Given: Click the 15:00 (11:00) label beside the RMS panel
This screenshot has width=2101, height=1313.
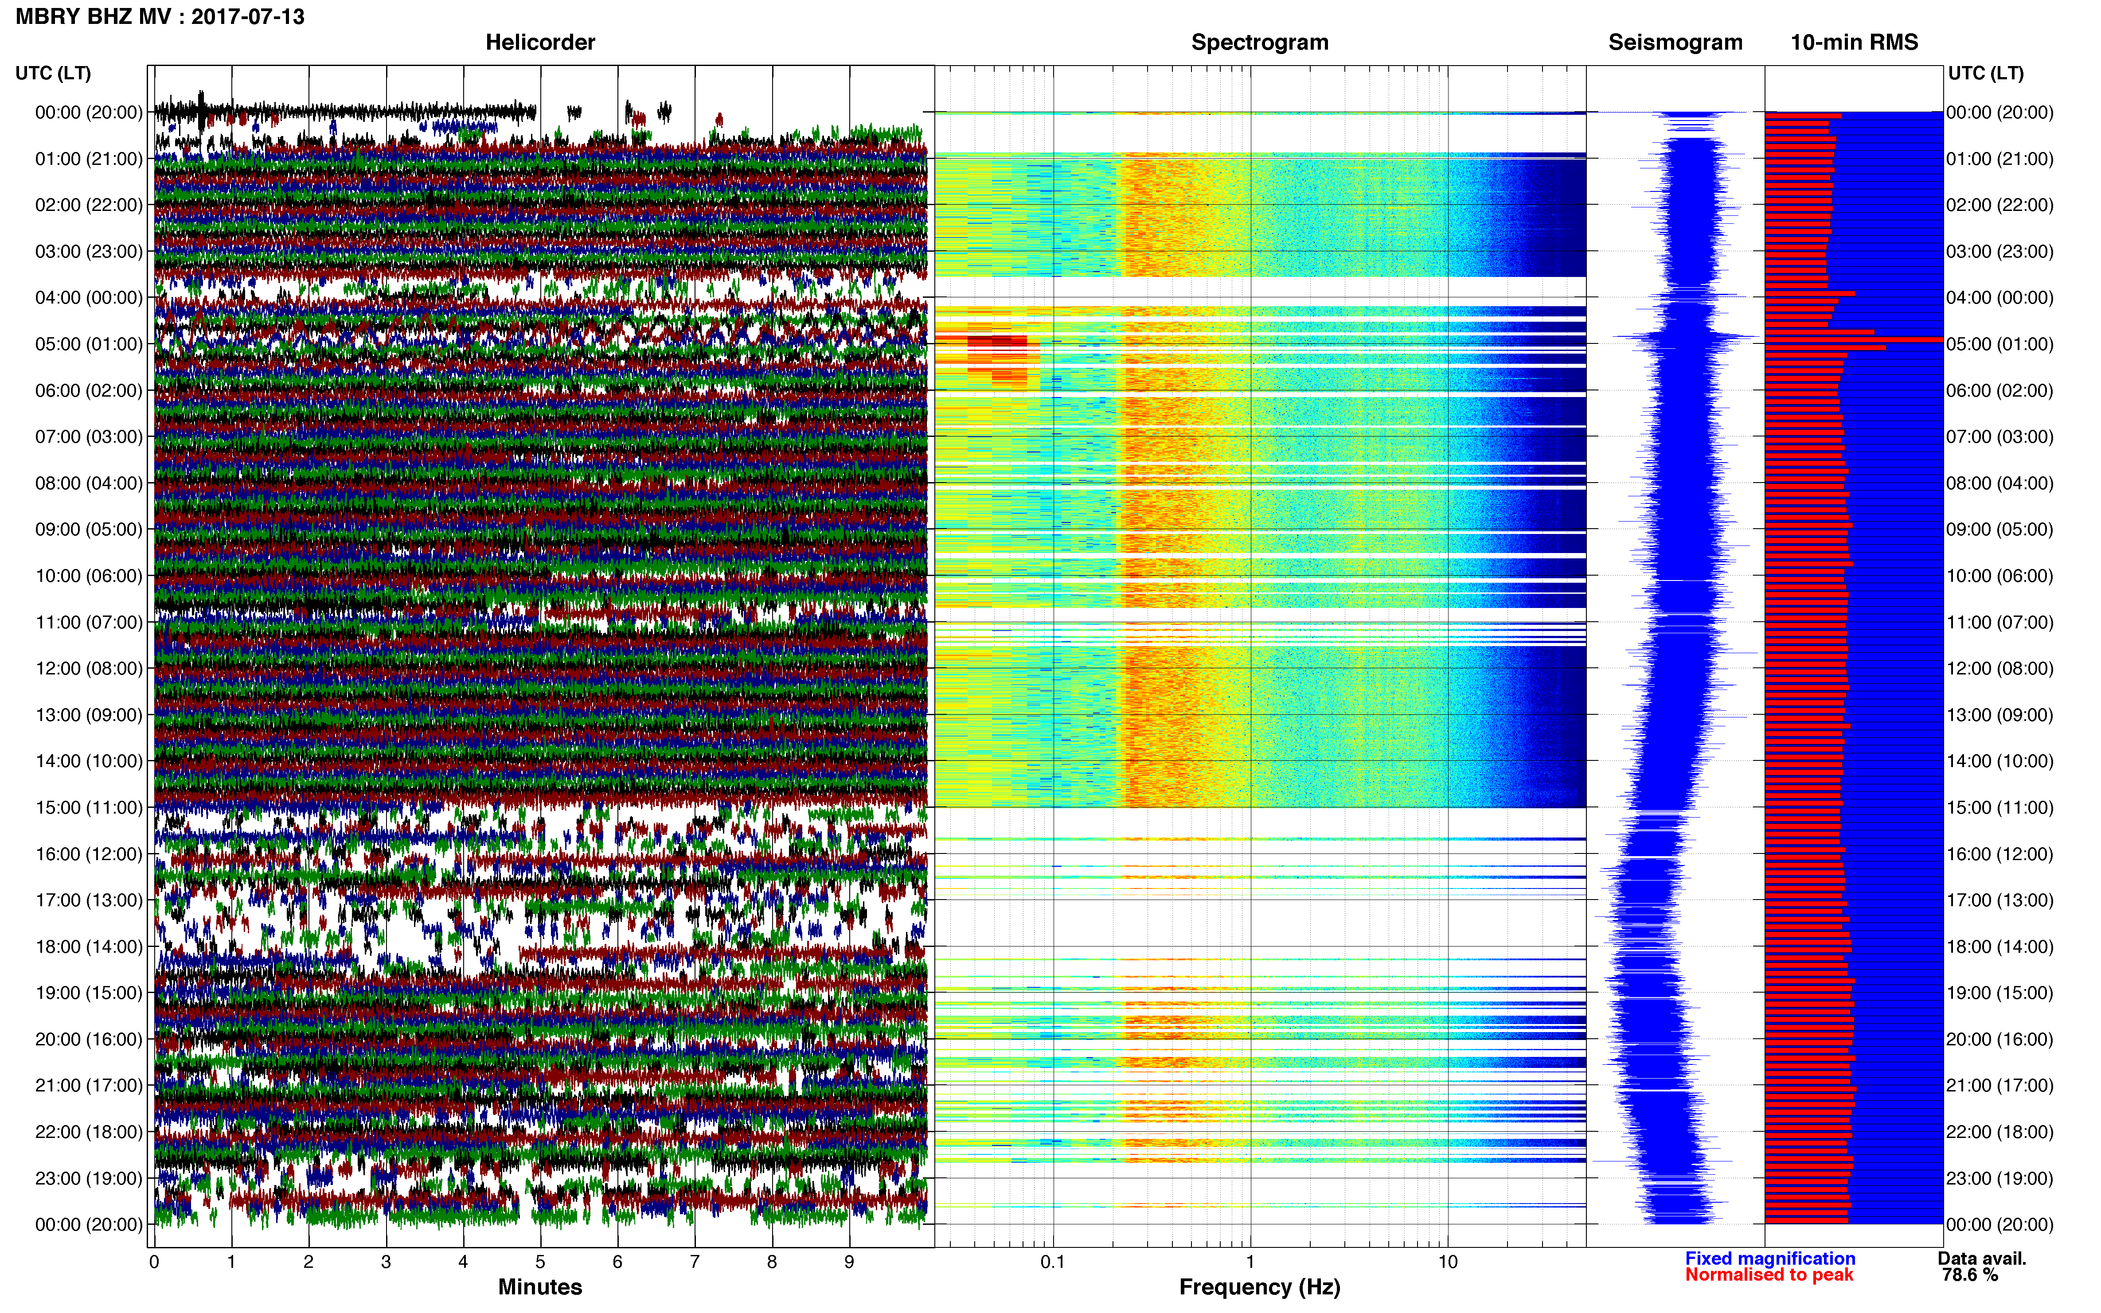Looking at the screenshot, I should pos(2000,807).
